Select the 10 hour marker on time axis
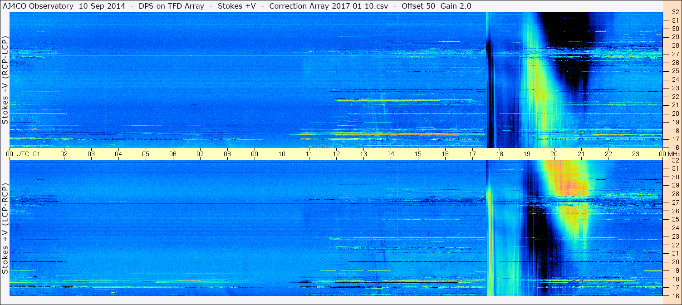This screenshot has height=305, width=682. [282, 154]
